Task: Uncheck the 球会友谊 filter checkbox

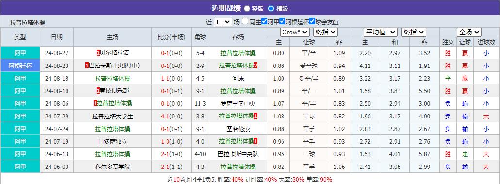Action: [312, 21]
